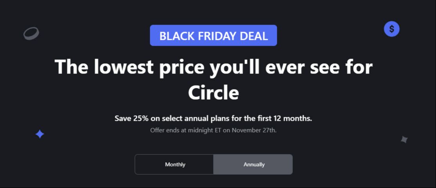The image size is (436, 188).
Task: Click the word Circle in the headline
Action: 213,93
